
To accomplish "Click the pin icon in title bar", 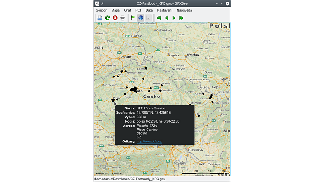I will point(102,3).
